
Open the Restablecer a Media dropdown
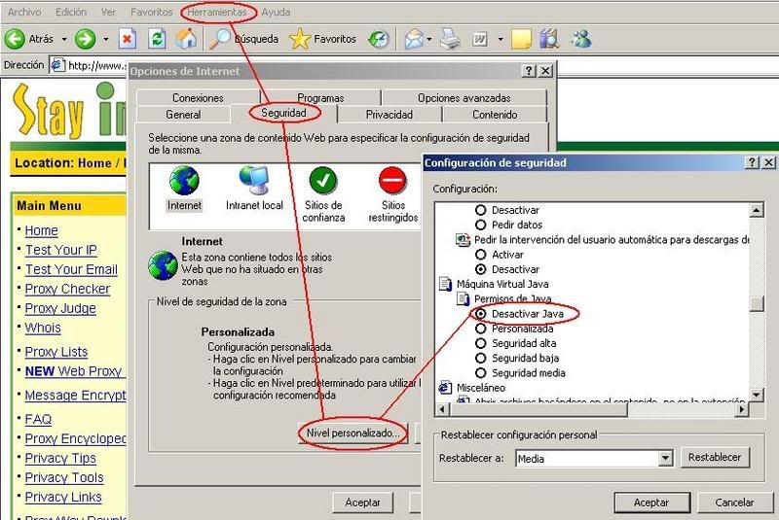click(666, 459)
